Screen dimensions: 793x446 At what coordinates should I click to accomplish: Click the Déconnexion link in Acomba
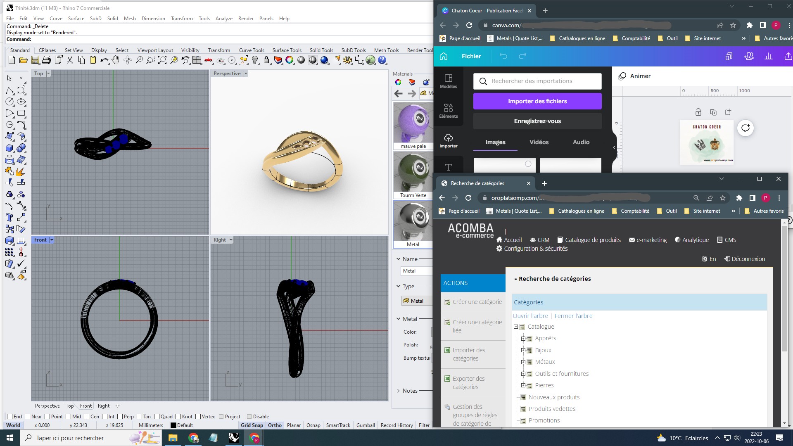745,259
